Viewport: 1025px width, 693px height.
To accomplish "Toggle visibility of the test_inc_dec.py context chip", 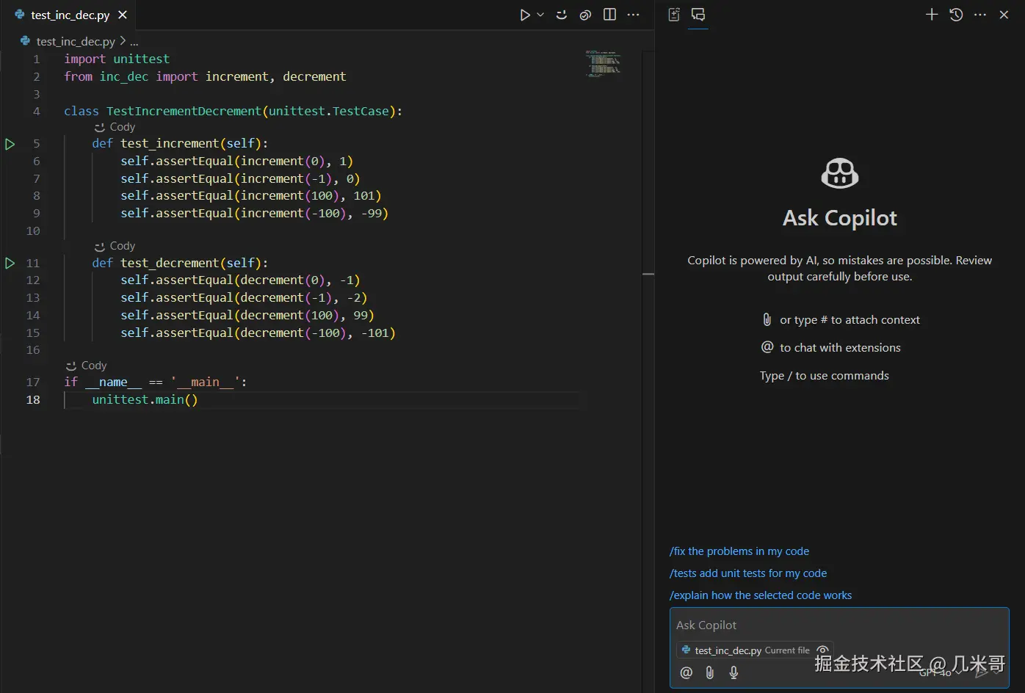I will click(x=822, y=650).
